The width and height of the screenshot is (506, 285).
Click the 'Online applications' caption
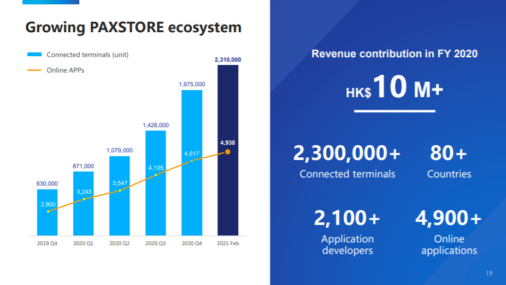point(449,245)
